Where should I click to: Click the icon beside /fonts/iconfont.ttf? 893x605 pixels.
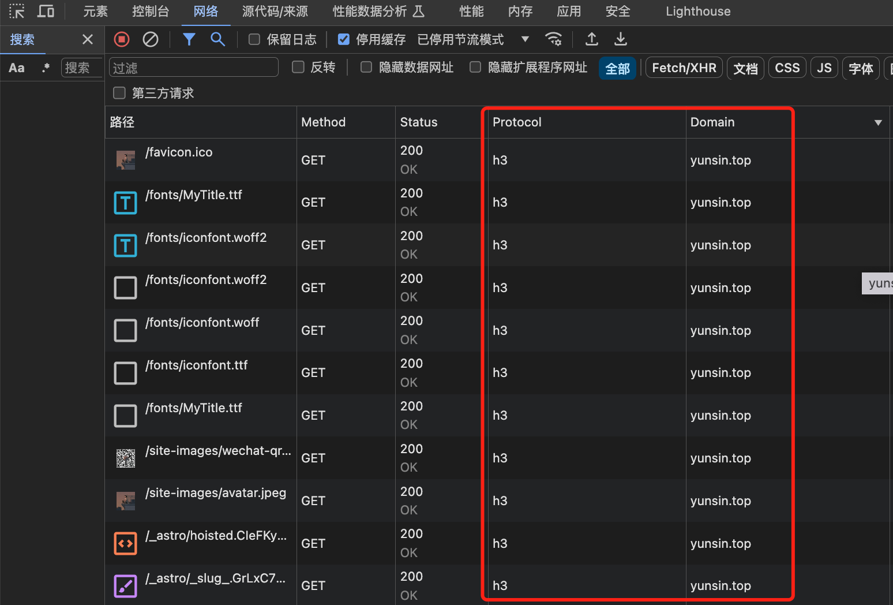(x=125, y=373)
